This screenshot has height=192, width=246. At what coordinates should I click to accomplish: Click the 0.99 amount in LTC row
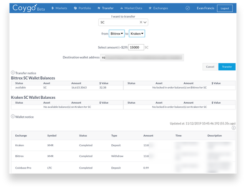point(146,168)
